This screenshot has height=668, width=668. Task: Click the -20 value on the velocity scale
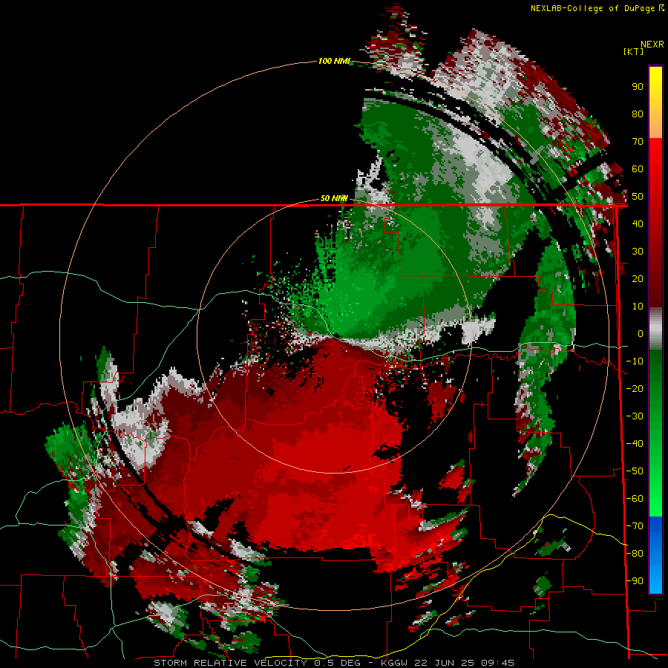635,388
